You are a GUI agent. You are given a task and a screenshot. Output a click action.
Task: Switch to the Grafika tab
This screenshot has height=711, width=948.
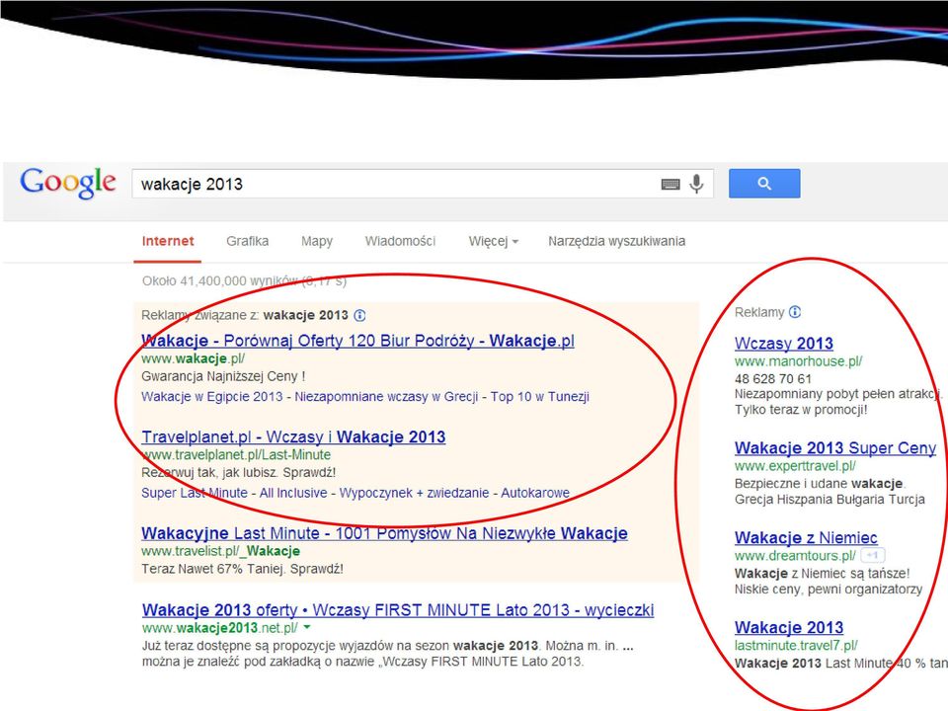[x=247, y=241]
